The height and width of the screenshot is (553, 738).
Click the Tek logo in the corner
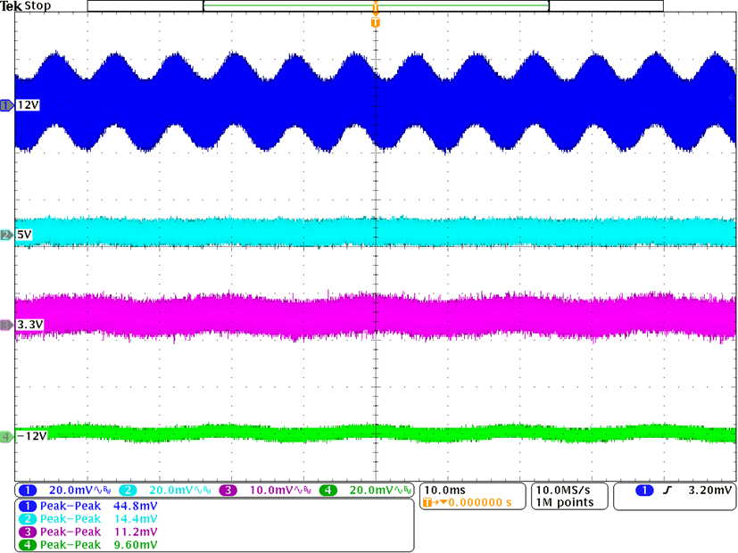pos(11,6)
